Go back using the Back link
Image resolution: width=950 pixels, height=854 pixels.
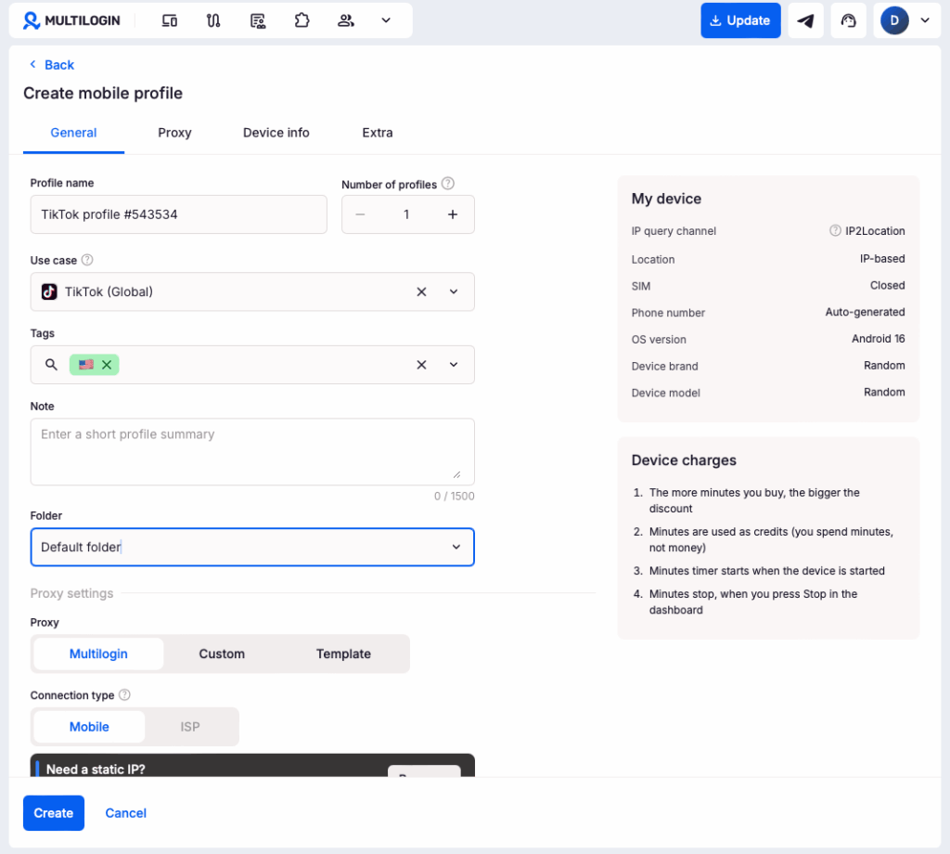tap(52, 65)
